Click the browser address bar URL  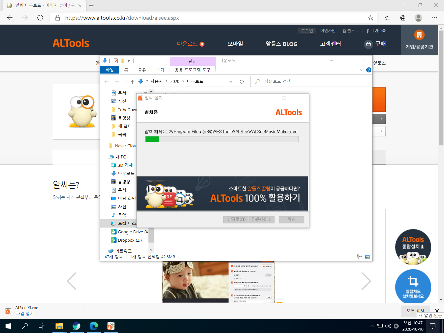pyautogui.click(x=122, y=18)
